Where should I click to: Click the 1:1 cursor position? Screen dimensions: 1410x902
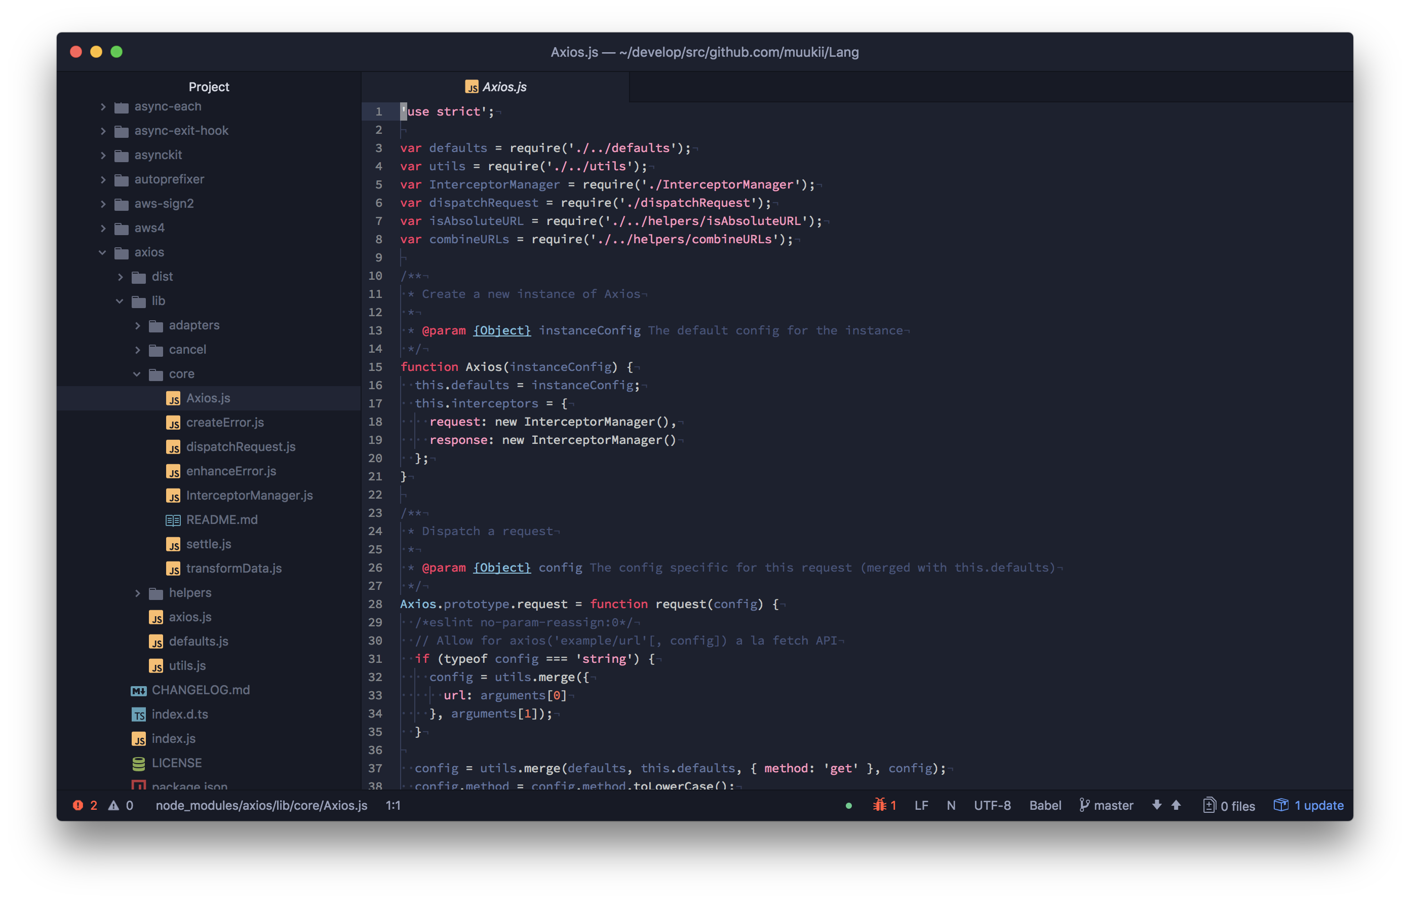click(393, 805)
